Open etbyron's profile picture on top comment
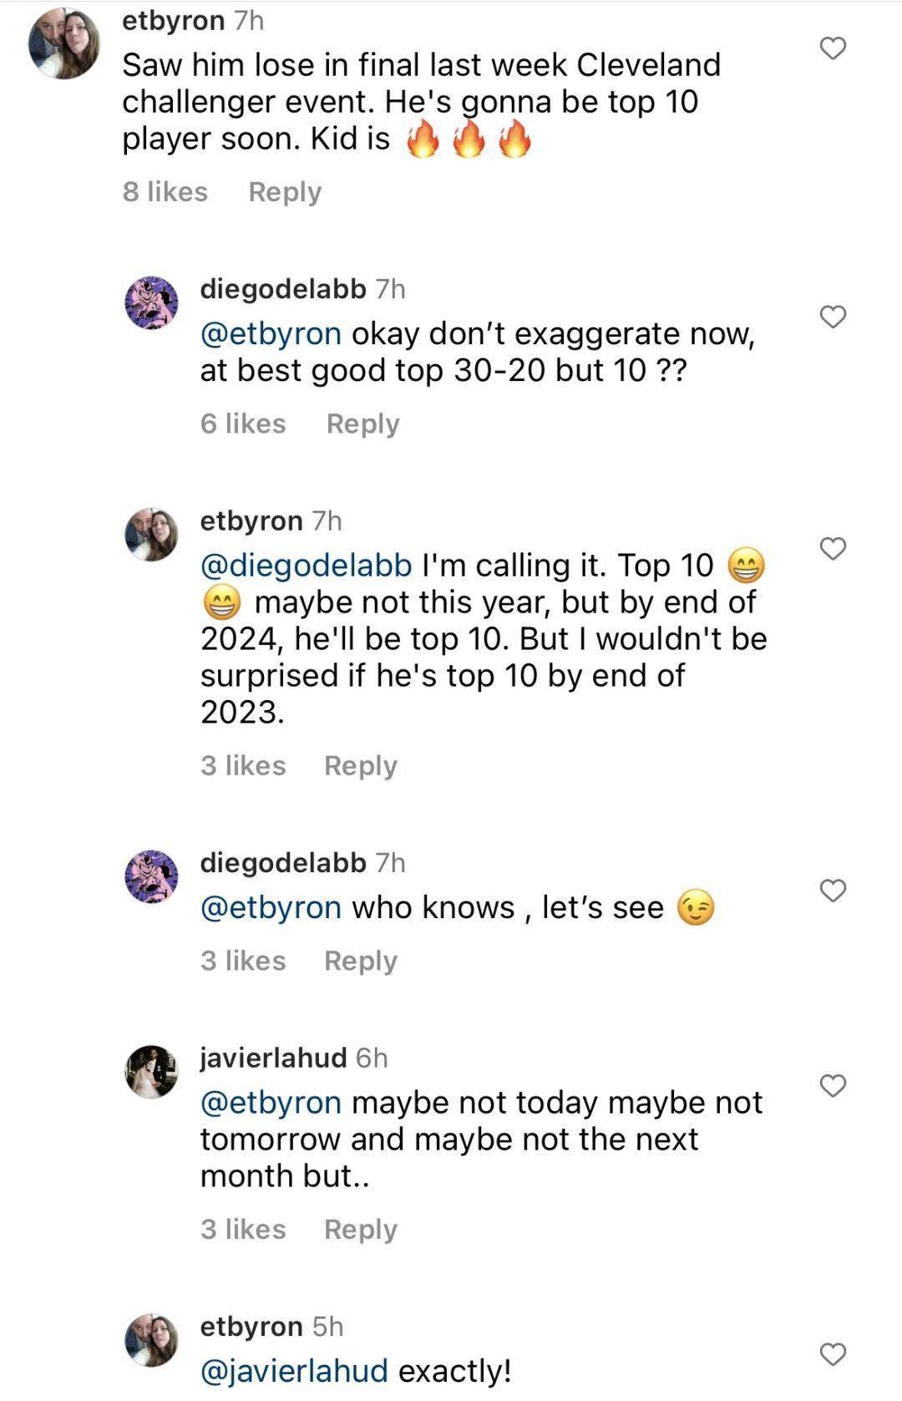The image size is (902, 1401). pyautogui.click(x=64, y=43)
